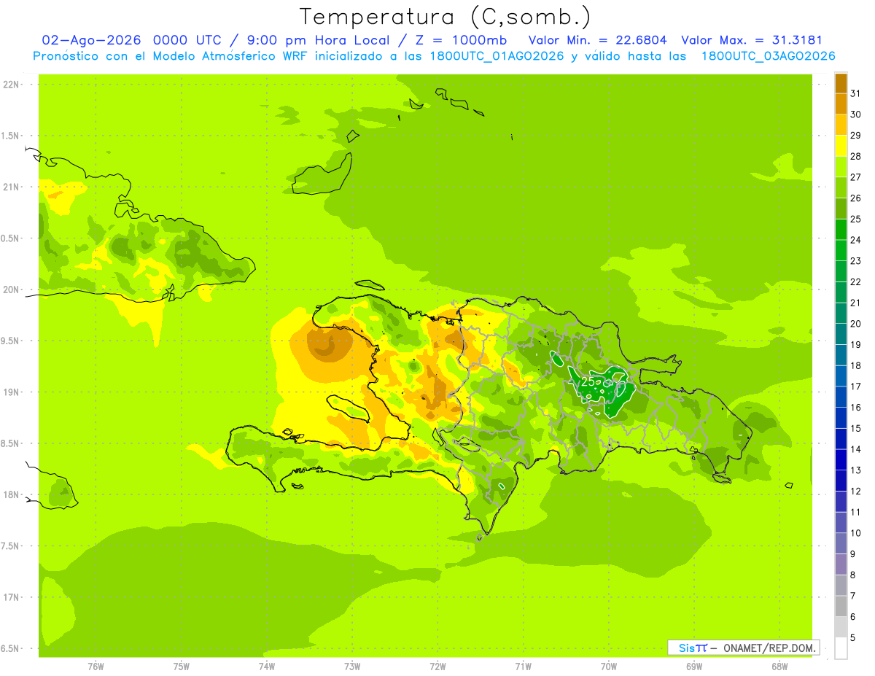875x676 pixels.
Task: Click the "18N" latitude axis label
Action: [x=11, y=494]
